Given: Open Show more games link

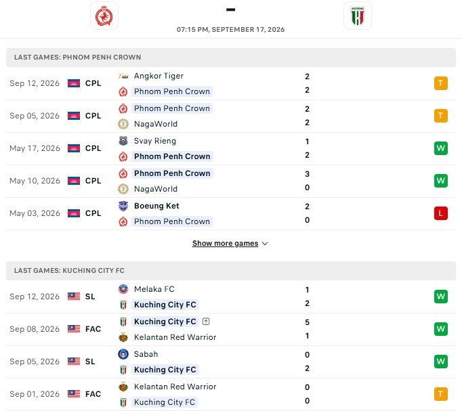Looking at the screenshot, I should coord(225,243).
